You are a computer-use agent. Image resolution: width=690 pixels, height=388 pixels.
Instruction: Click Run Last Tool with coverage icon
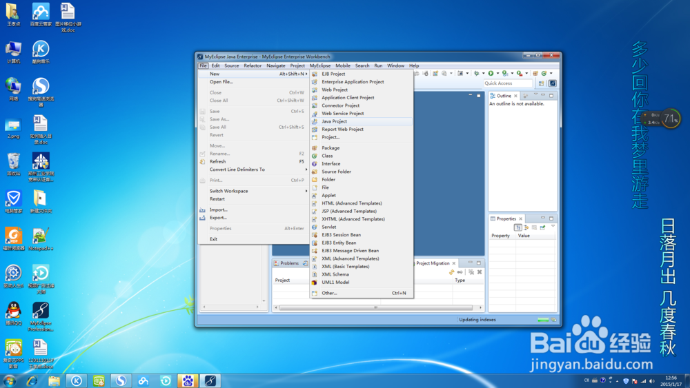pyautogui.click(x=505, y=73)
